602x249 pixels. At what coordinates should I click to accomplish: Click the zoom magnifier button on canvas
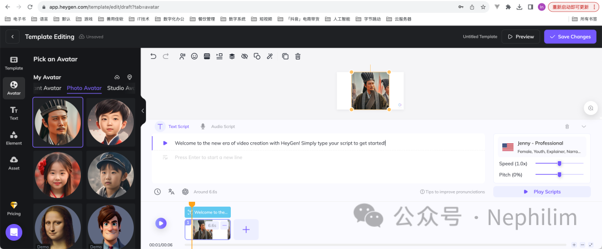pos(591,108)
